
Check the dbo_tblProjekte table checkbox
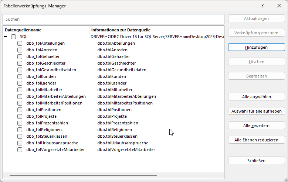(x=20, y=116)
